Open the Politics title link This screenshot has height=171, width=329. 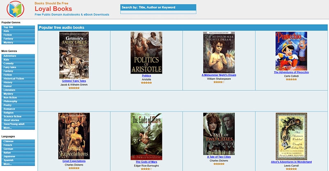tap(146, 76)
